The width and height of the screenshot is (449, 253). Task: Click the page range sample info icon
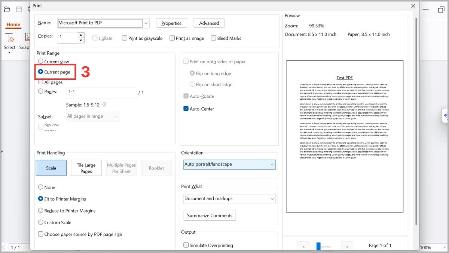[x=104, y=105]
